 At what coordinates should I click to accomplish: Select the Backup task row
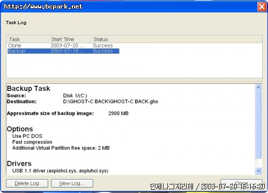pyautogui.click(x=63, y=51)
